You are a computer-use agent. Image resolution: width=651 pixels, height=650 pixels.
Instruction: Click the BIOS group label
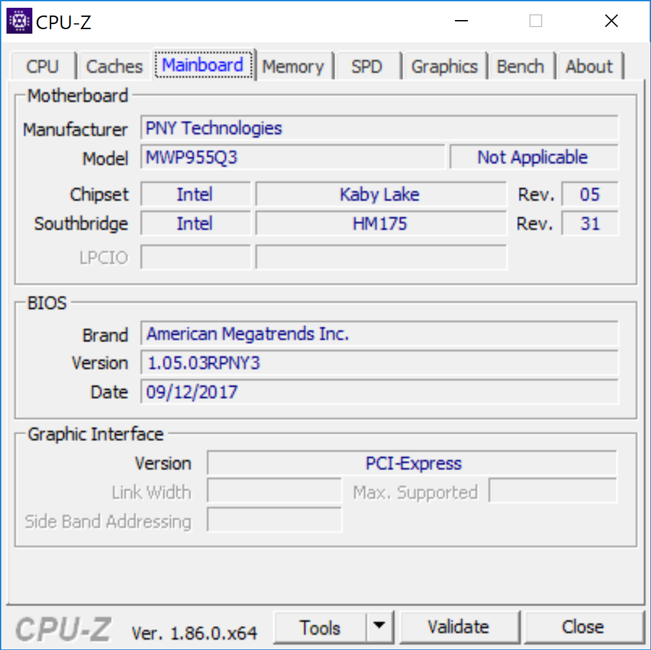47,303
